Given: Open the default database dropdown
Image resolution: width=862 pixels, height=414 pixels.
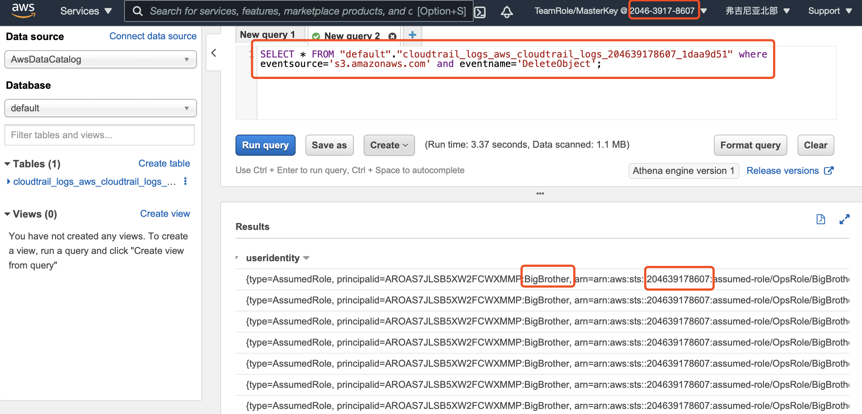Looking at the screenshot, I should click(100, 108).
